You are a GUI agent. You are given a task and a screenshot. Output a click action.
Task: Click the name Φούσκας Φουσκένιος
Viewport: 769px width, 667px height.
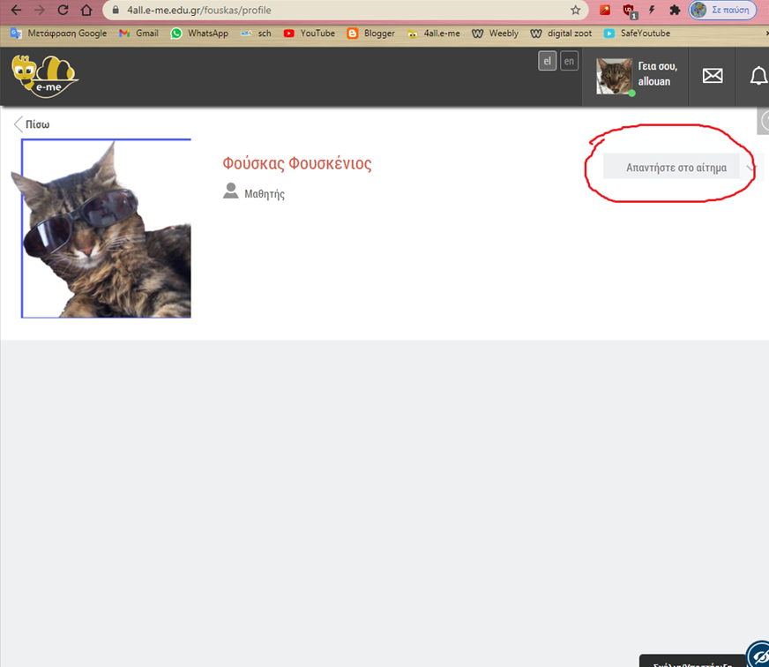coord(297,163)
